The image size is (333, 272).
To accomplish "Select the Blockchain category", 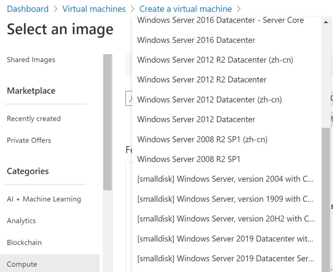I will click(x=24, y=242).
